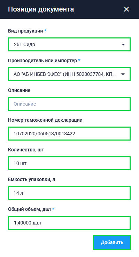
Task: Click the quantity field showing 10 шт
Action: 69,163
